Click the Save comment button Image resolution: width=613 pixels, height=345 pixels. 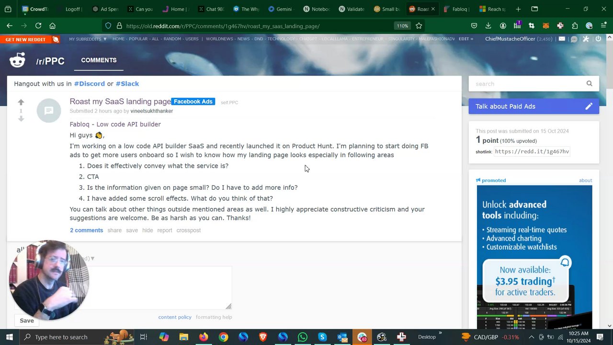tap(27, 321)
